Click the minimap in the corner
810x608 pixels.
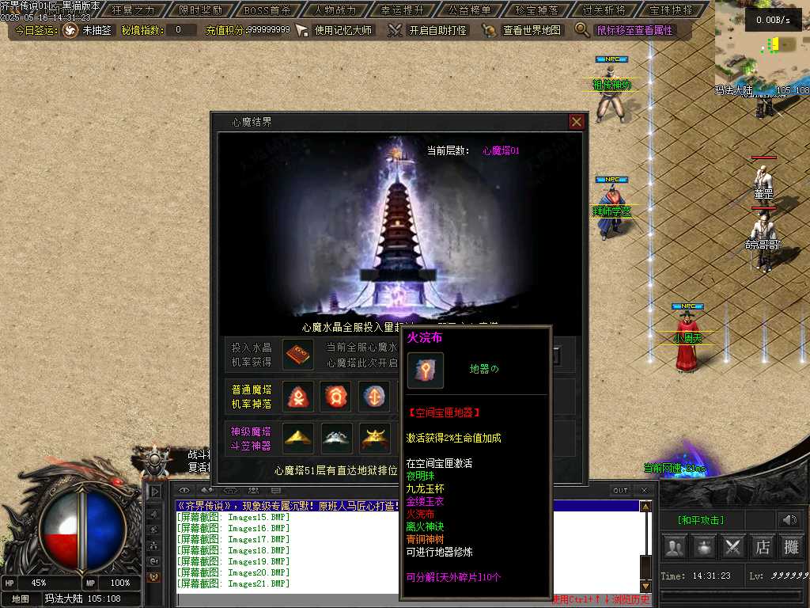(x=762, y=48)
